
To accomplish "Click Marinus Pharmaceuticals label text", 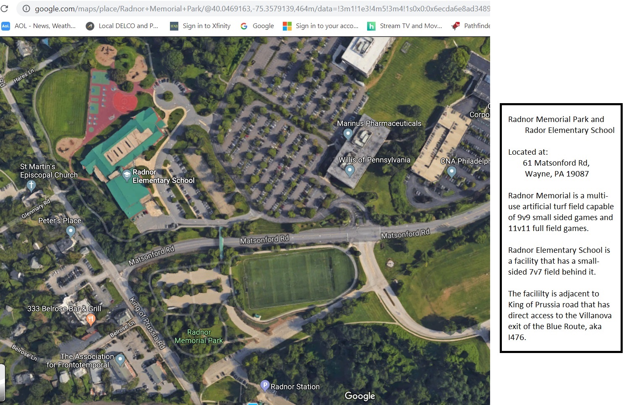I will [379, 123].
